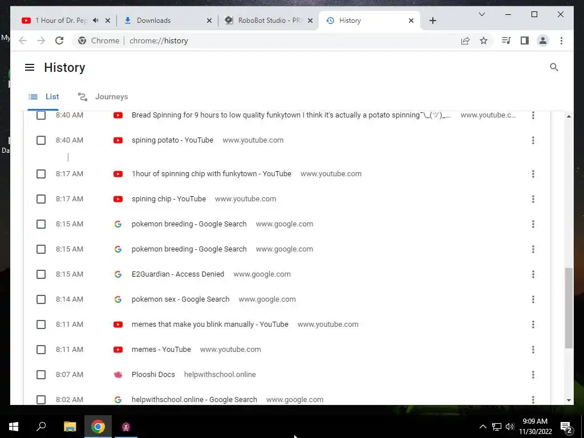Open the tab search chevron

(481, 14)
